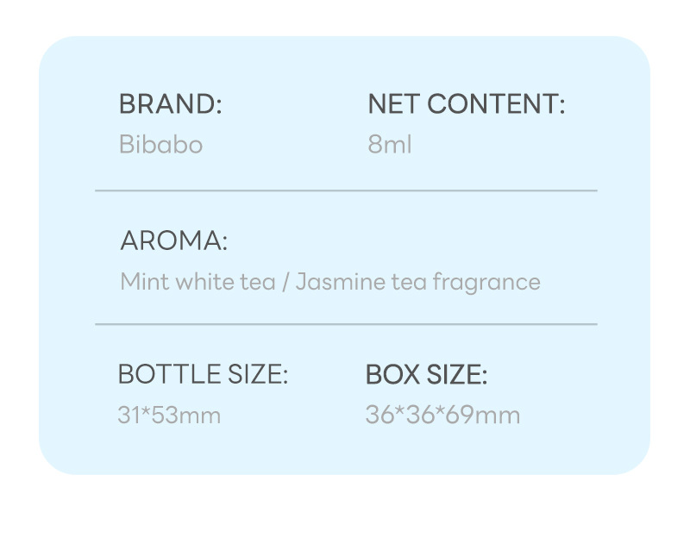Click the word "CONTENT" in the heading
690x556 pixels.
496,104
